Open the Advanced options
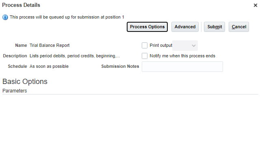The height and width of the screenshot is (151, 262). coord(185,27)
